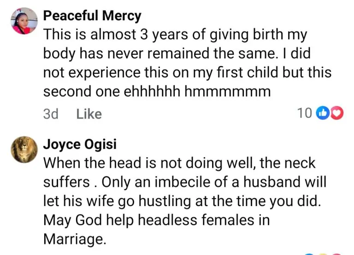Like Peaceful Mercy's comment
Image resolution: width=354 pixels, height=255 pixels.
89,113
